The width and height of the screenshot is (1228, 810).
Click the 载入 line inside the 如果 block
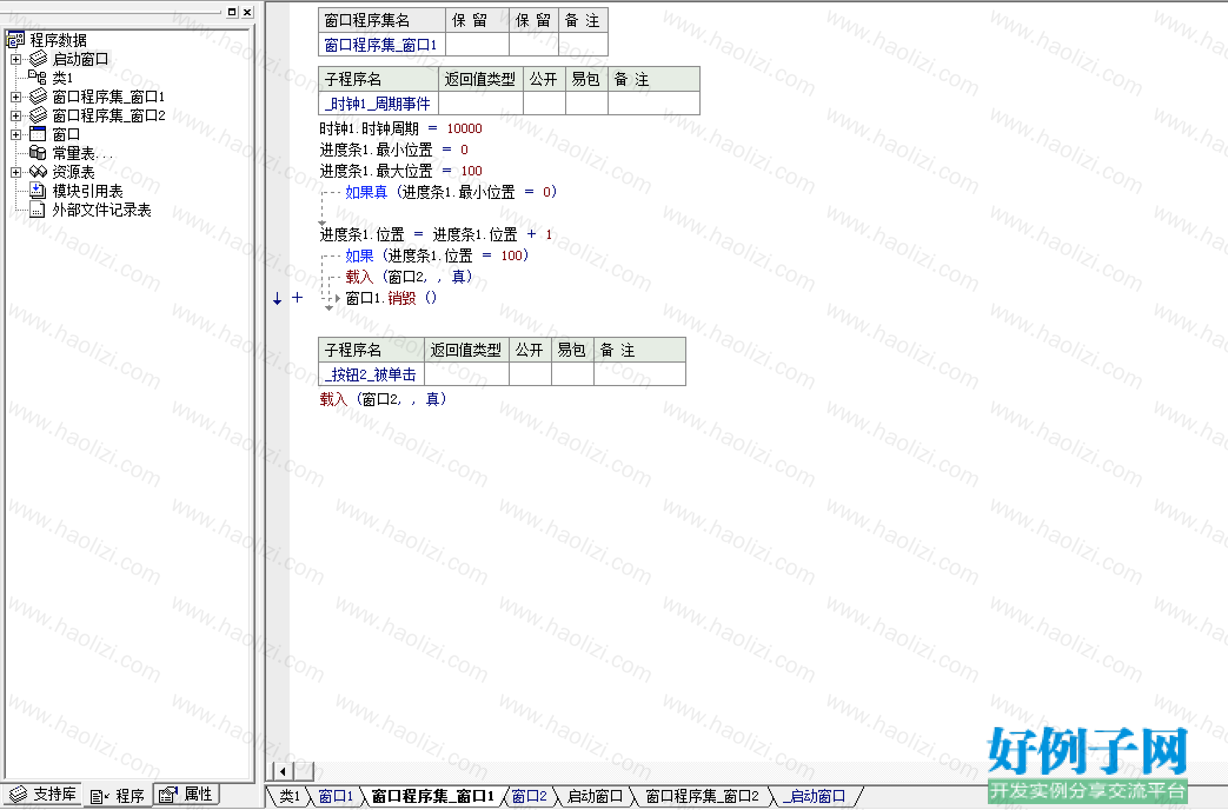(409, 277)
